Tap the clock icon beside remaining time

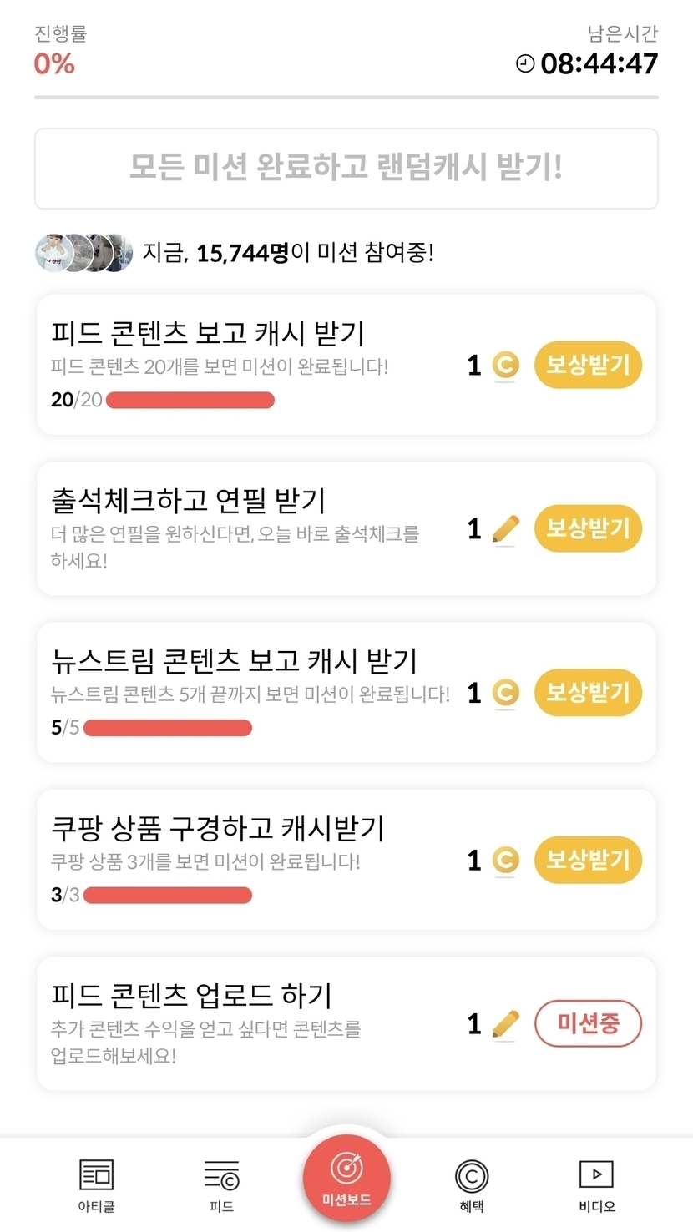coord(525,63)
